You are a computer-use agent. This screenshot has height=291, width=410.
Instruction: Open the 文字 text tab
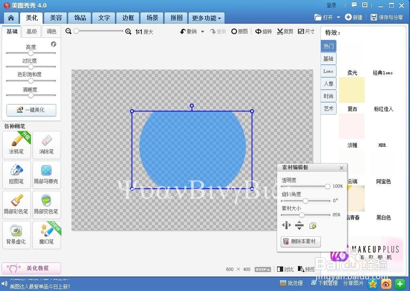104,18
